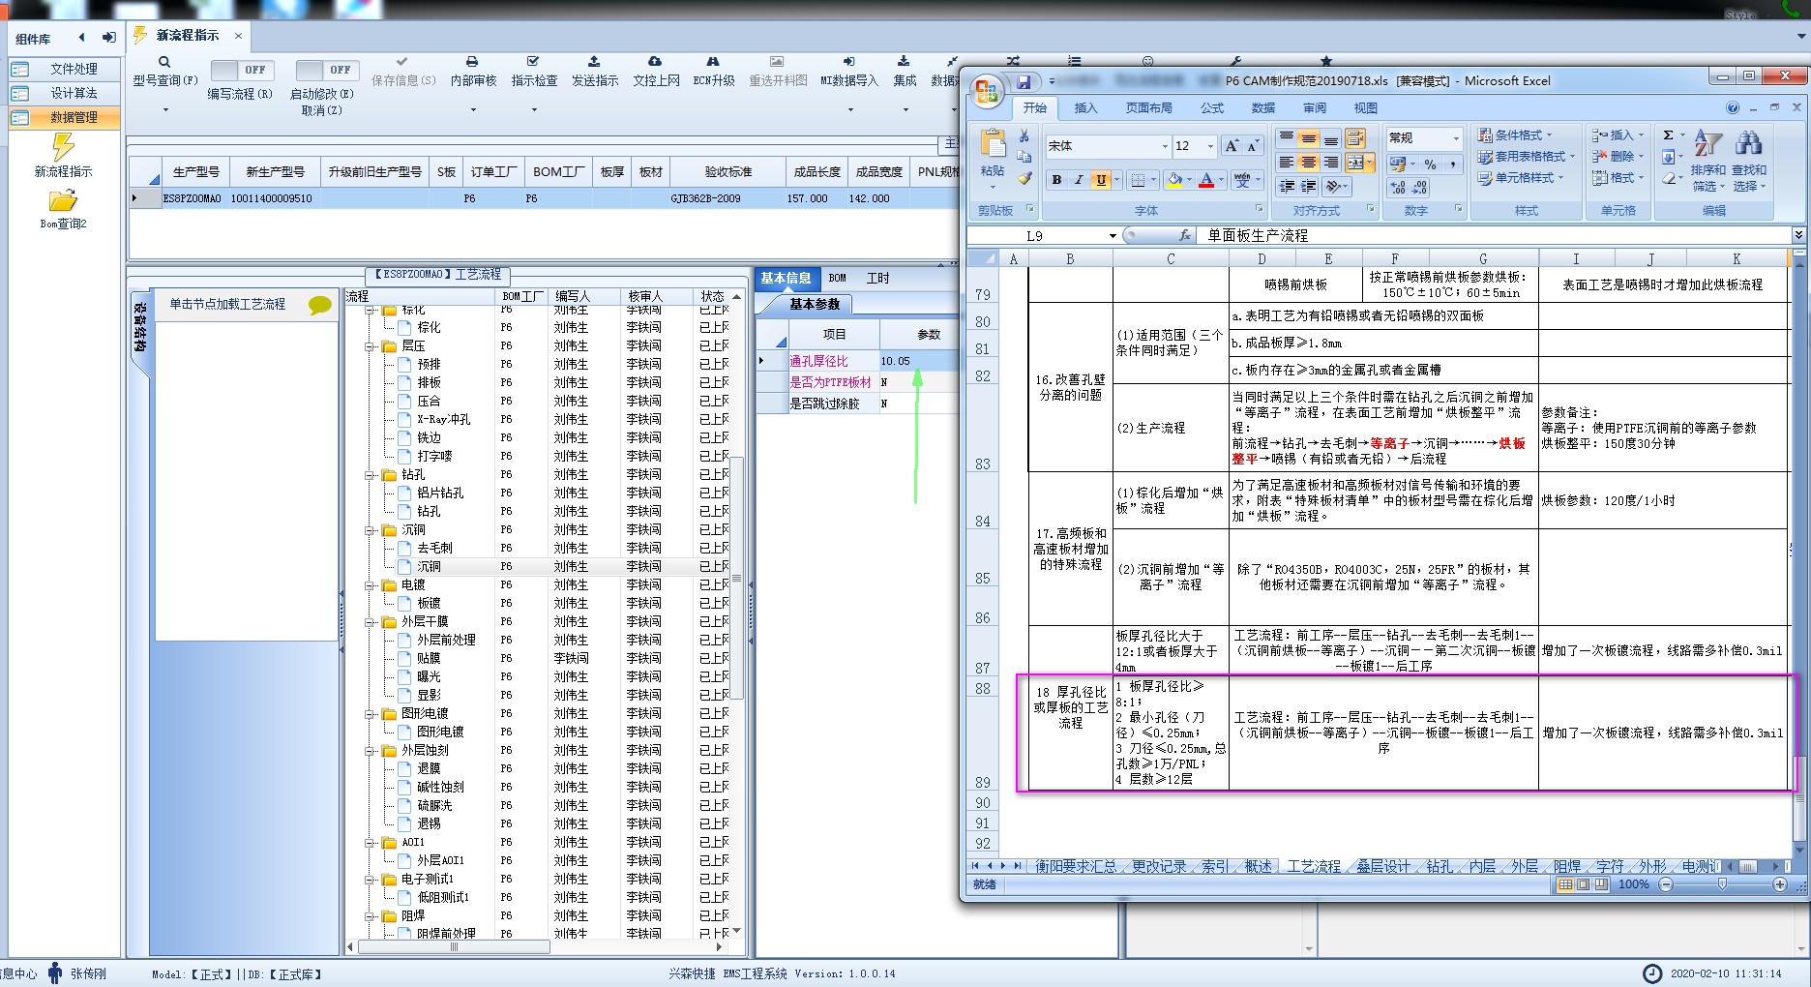Switch to the 工时 tab
The height and width of the screenshot is (987, 1811).
click(x=877, y=279)
